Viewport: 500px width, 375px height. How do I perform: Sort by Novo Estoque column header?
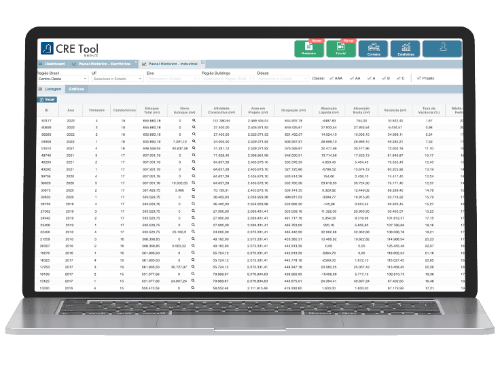pyautogui.click(x=184, y=110)
